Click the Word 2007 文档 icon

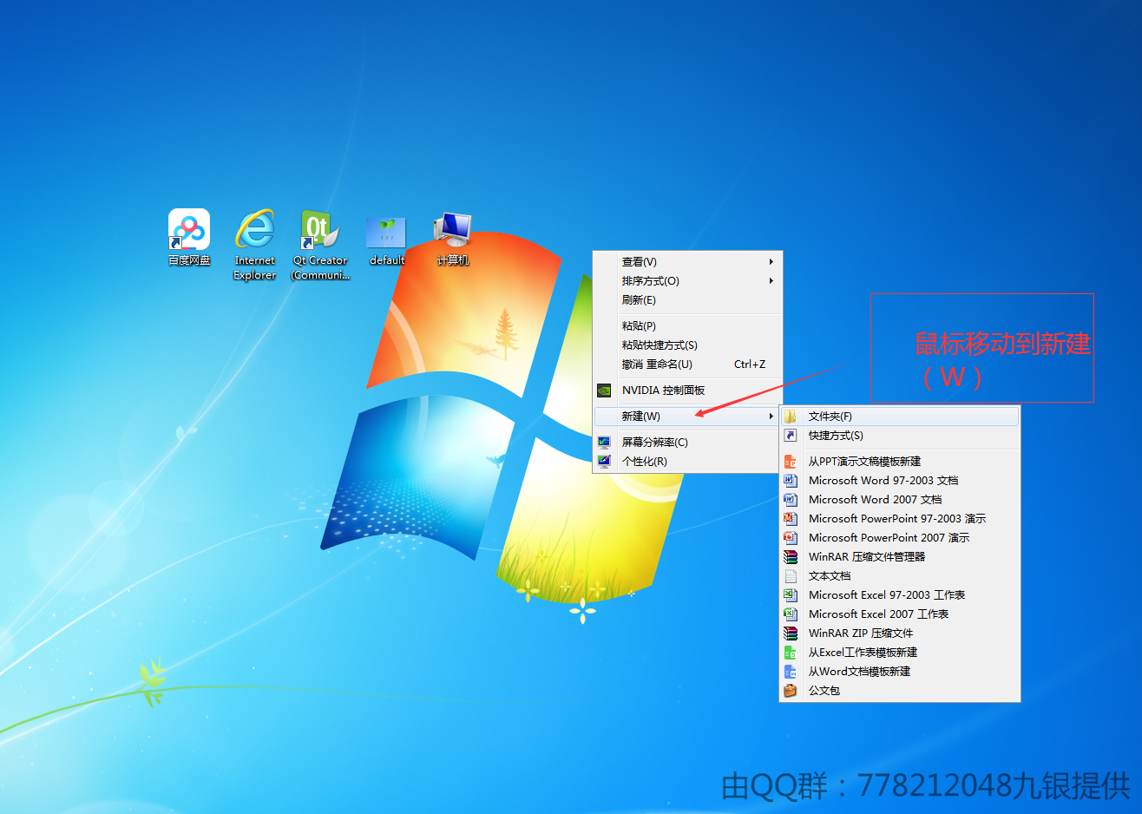(x=791, y=500)
